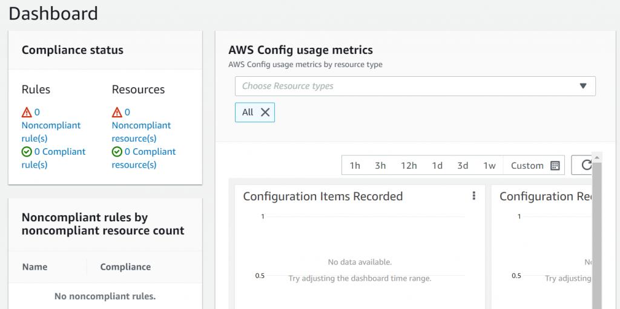The width and height of the screenshot is (620, 309).
Task: Open the Noncompliant rule(s) link
Action: (51, 126)
